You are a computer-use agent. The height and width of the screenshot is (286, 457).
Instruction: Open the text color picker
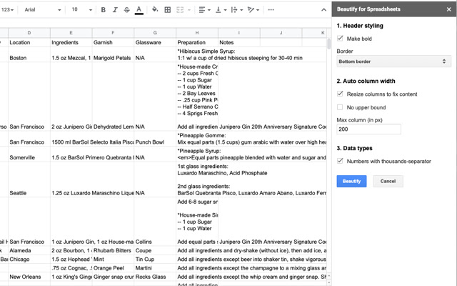139,10
